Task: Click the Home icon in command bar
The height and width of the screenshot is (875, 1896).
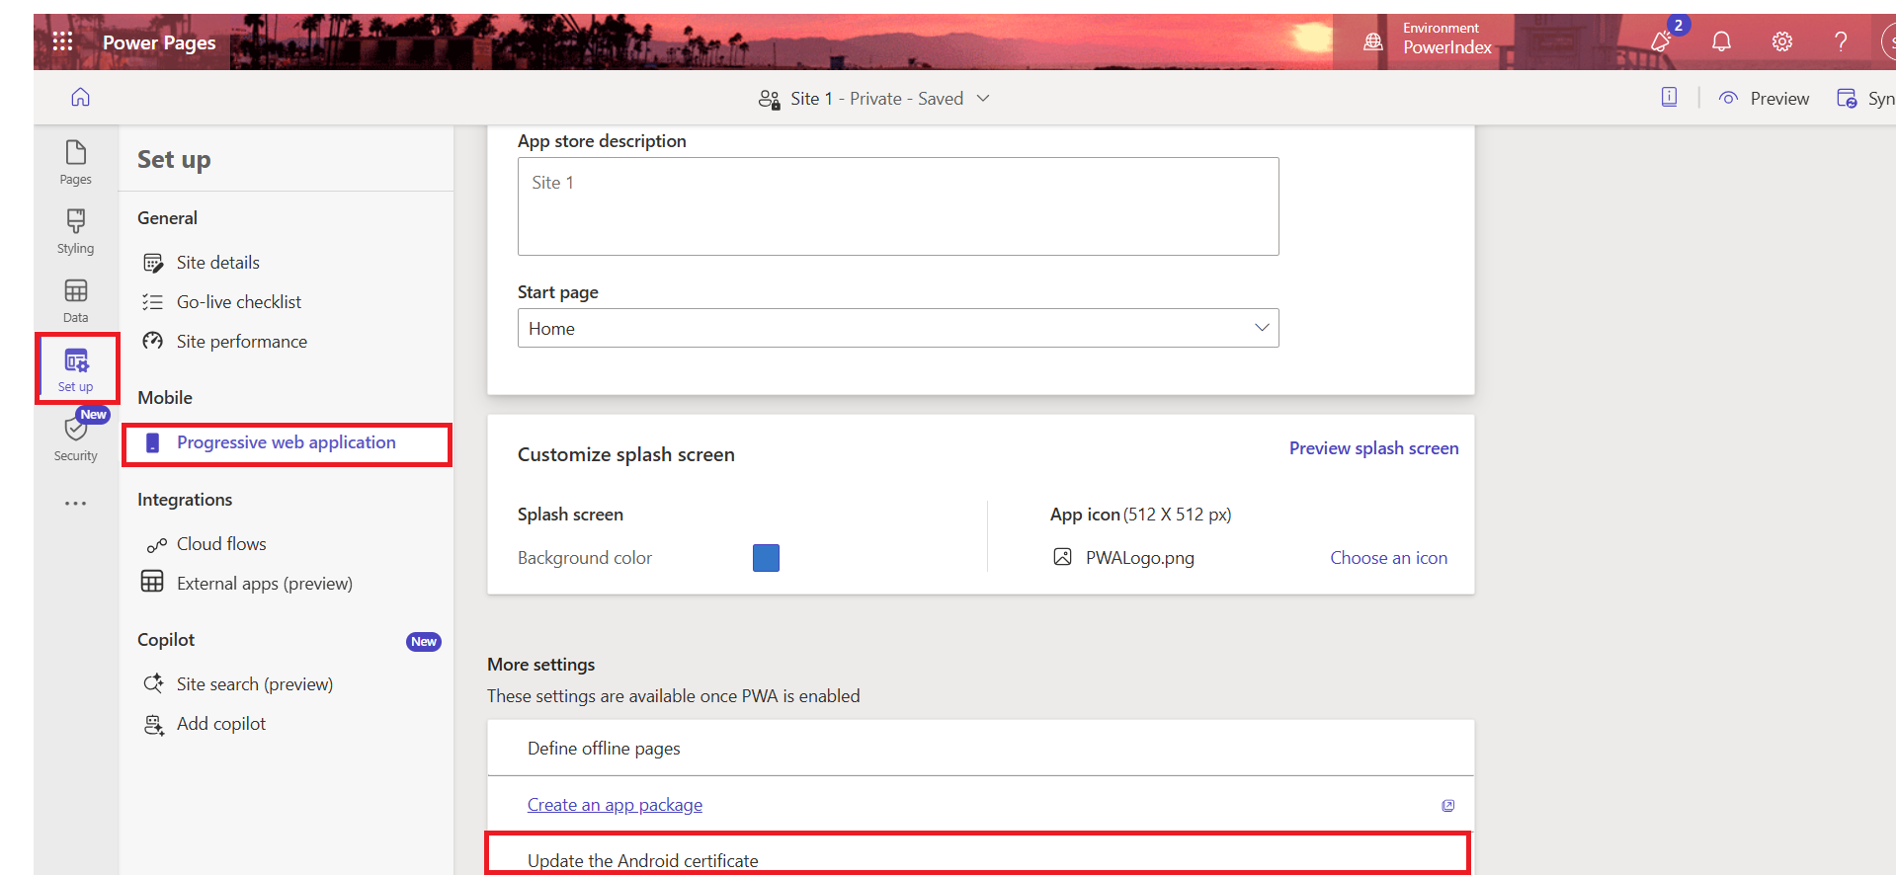Action: [x=80, y=97]
